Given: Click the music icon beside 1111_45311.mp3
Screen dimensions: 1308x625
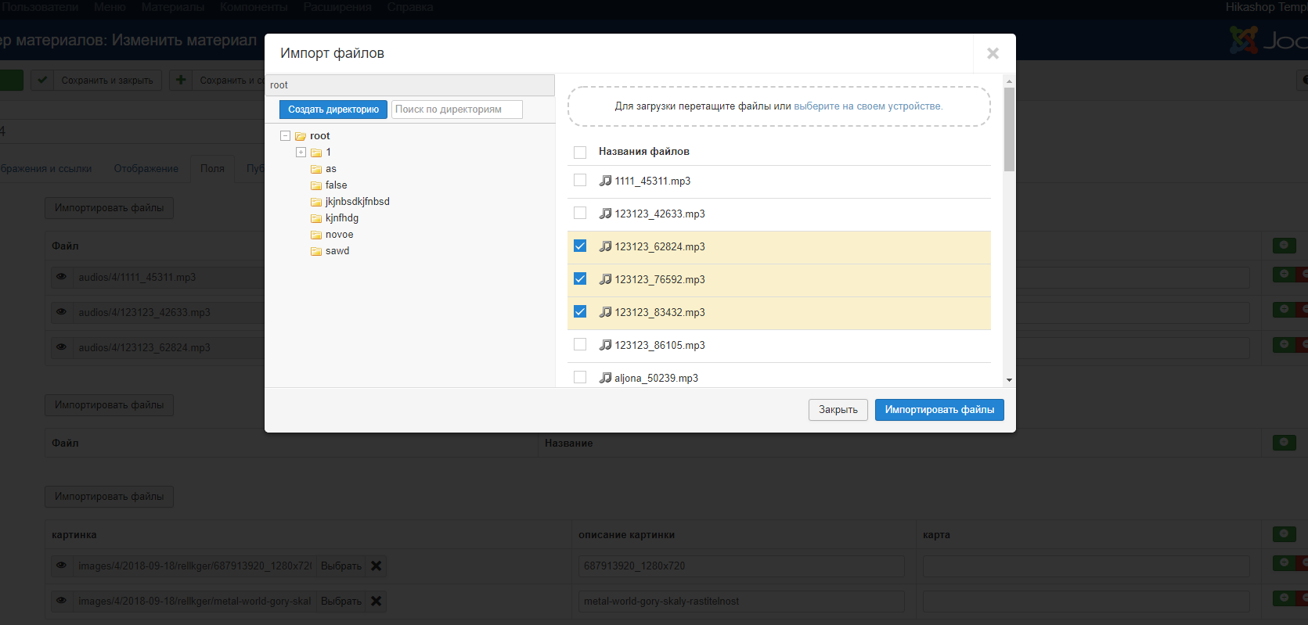Looking at the screenshot, I should 605,181.
